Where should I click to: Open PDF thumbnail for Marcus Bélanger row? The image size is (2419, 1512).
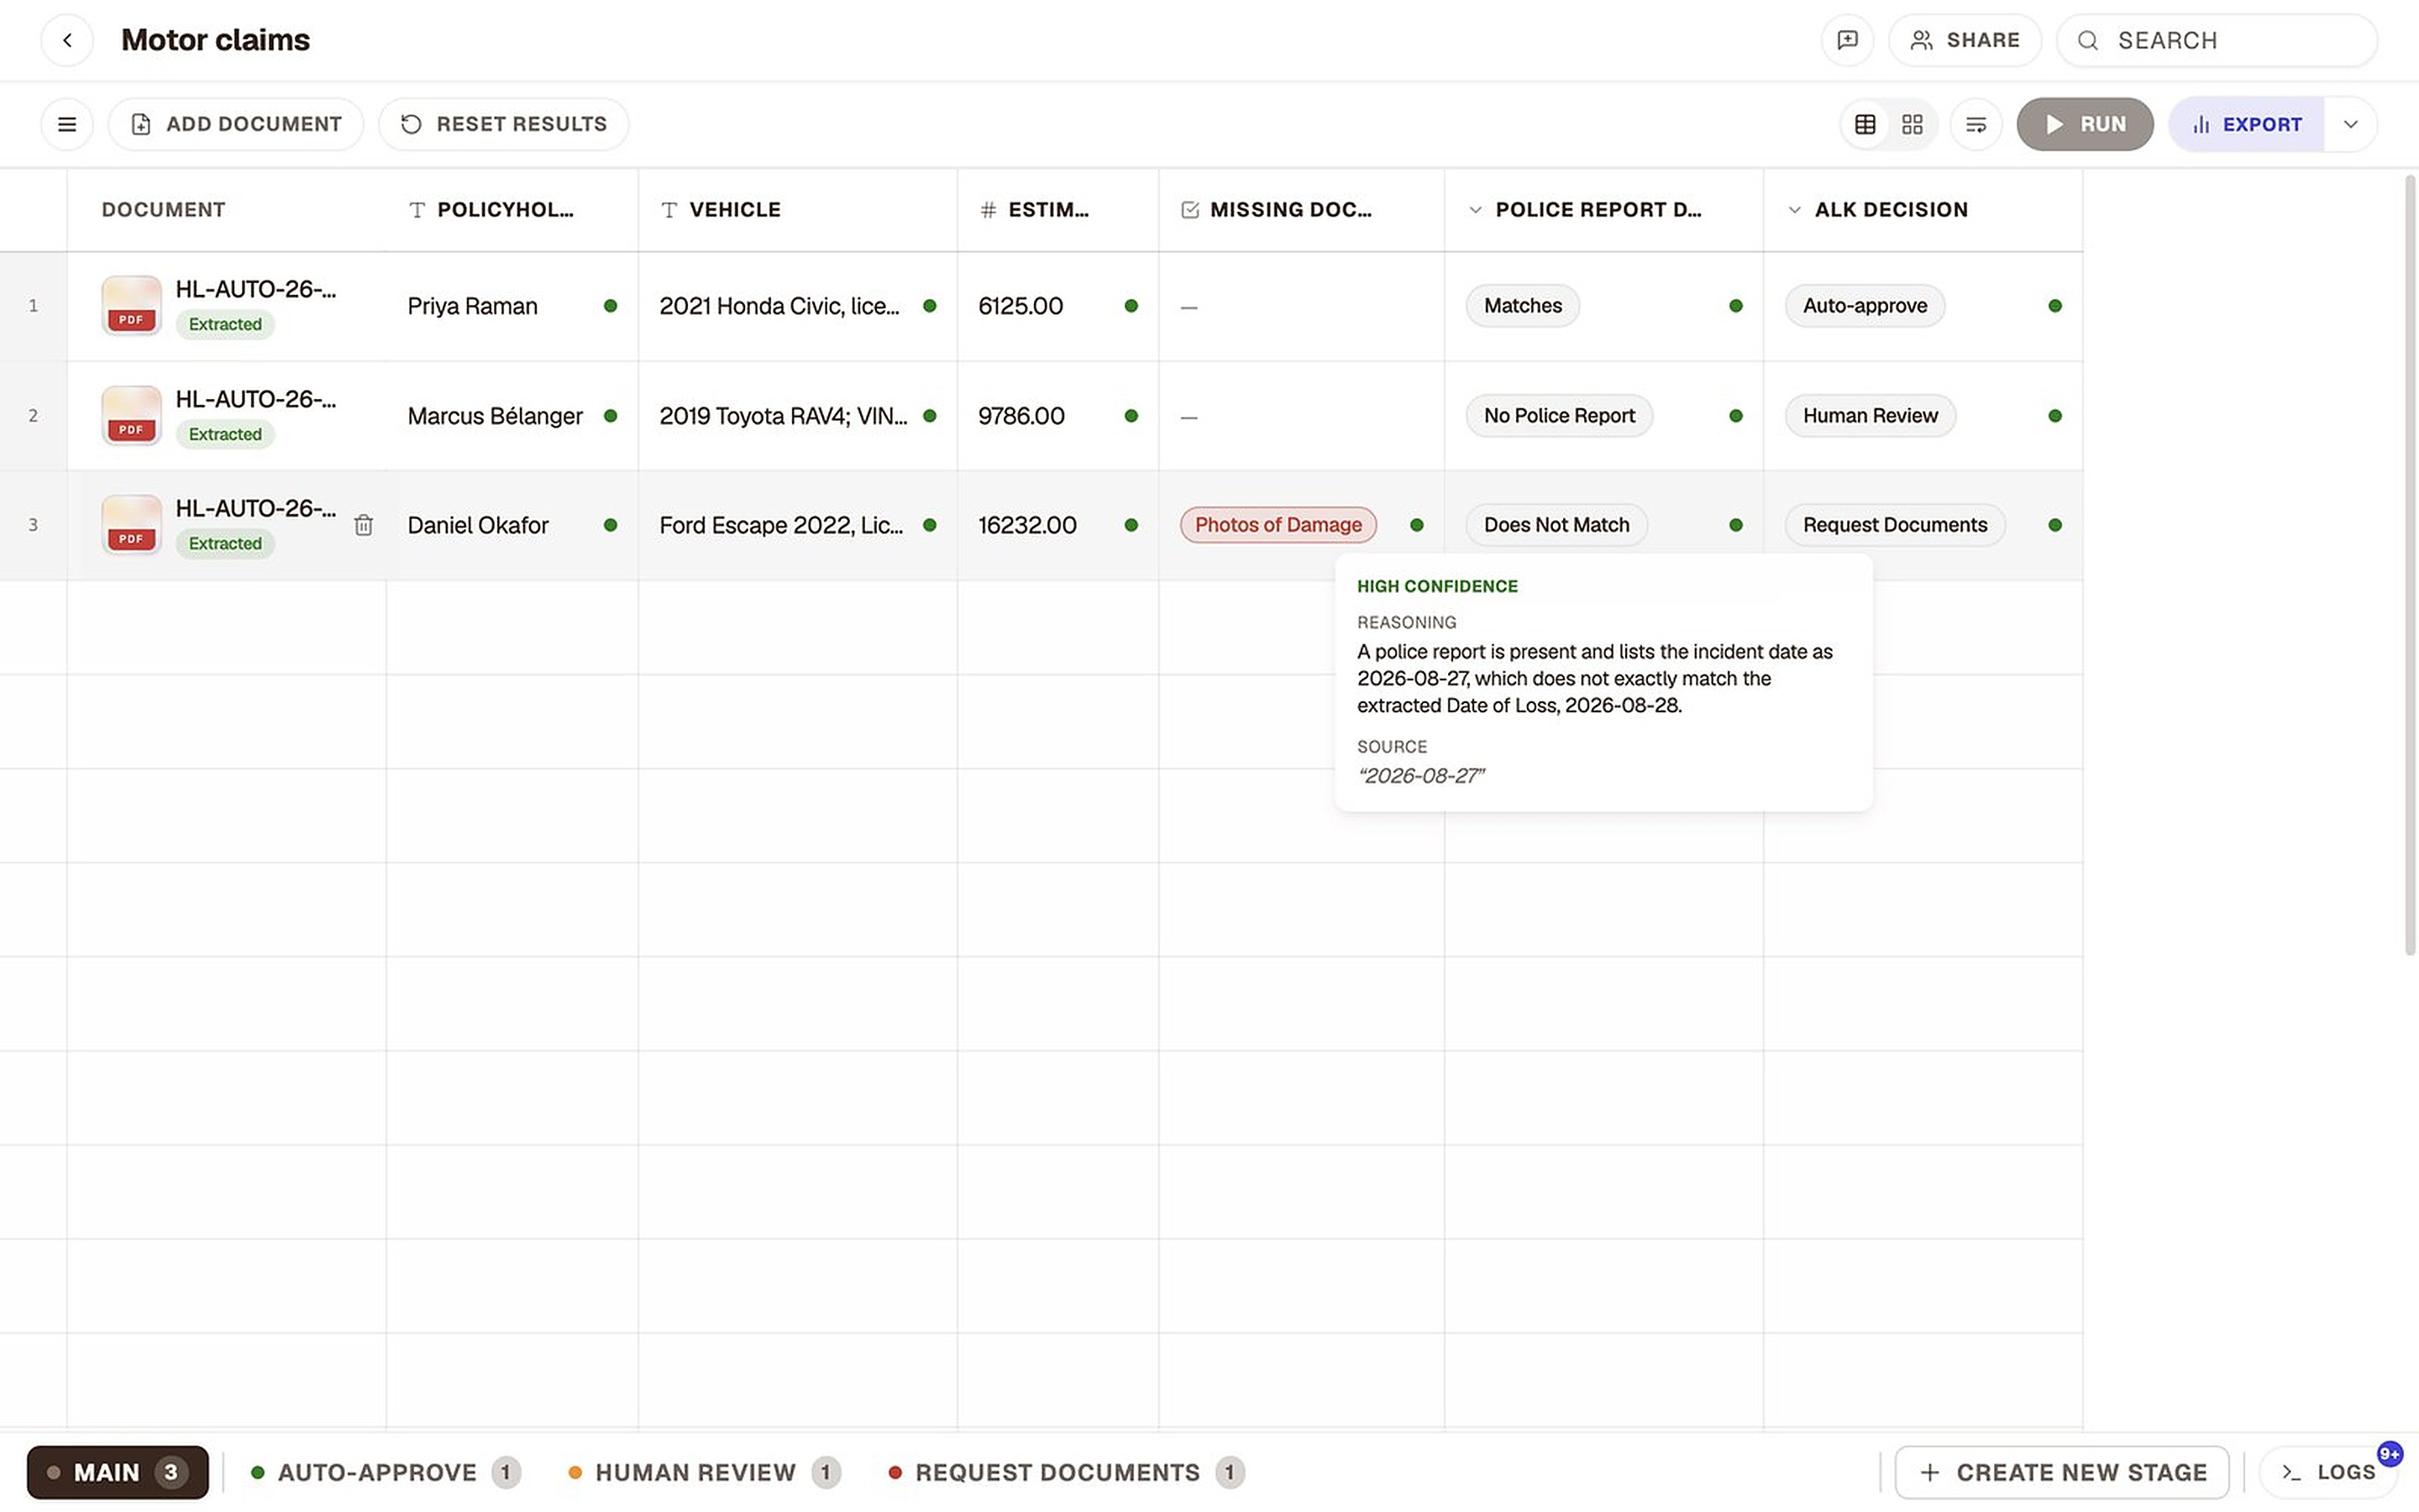coord(132,415)
